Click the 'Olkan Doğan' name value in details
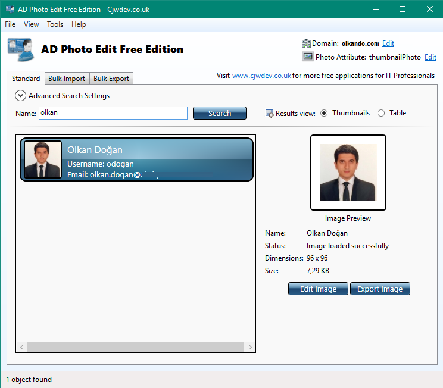 point(327,233)
